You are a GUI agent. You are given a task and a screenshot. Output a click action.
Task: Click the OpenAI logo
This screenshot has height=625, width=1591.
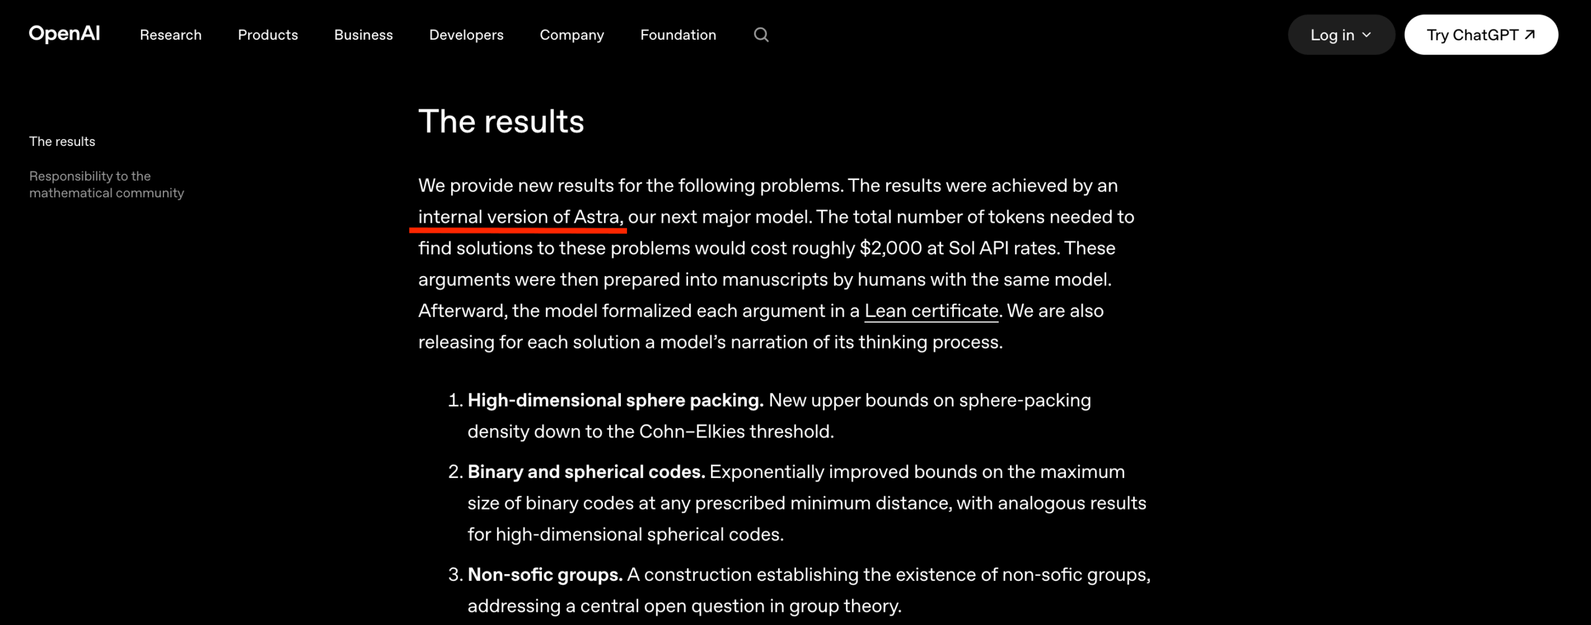[x=65, y=34]
